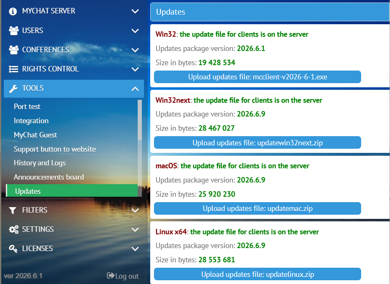Expand the USERS section chevron

click(x=135, y=31)
